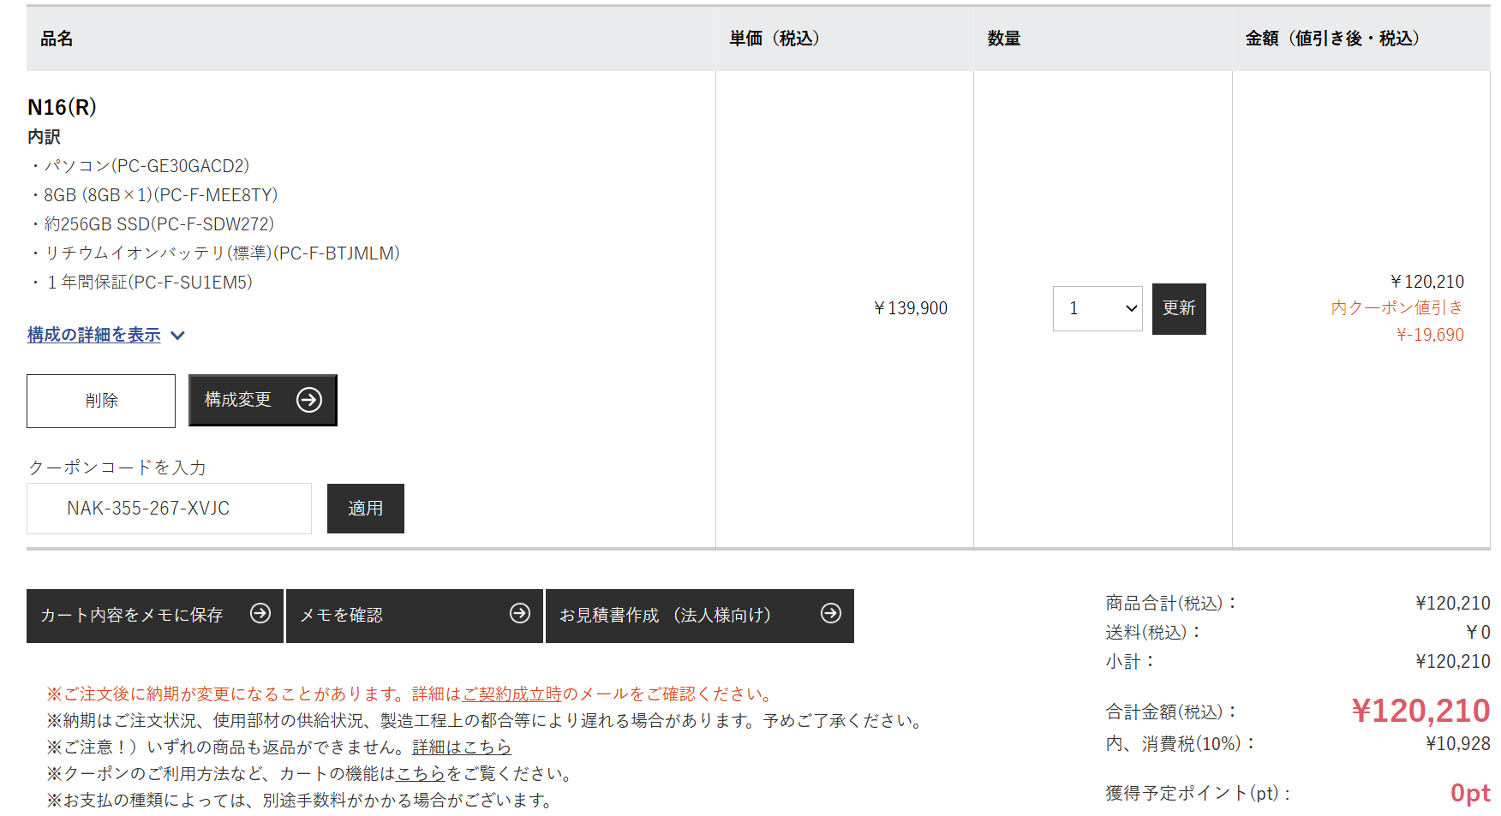Click 商品合計(税込) label

(1171, 603)
